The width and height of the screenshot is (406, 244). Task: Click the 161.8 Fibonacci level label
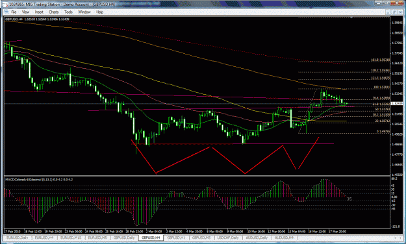click(381, 60)
